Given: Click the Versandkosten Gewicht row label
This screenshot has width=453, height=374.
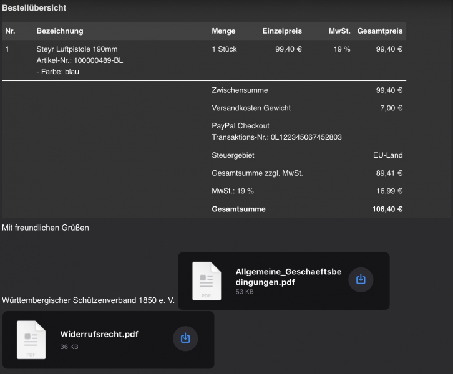Looking at the screenshot, I should (x=251, y=108).
